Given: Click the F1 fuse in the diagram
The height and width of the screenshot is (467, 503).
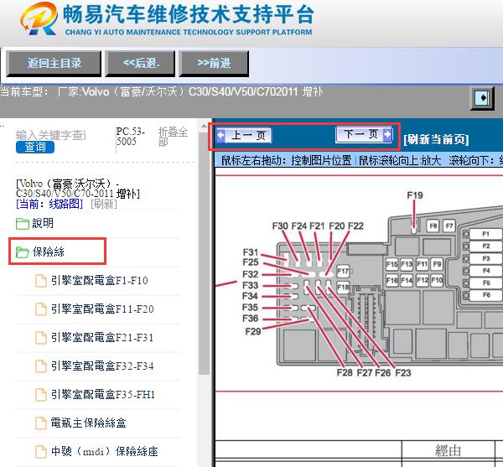Looking at the screenshot, I should tap(485, 234).
